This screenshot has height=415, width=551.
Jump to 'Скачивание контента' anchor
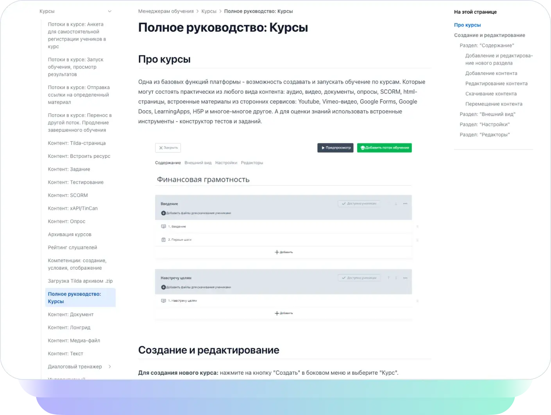coord(491,94)
